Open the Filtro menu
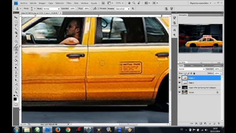This screenshot has width=236, height=133. pos(69,3)
